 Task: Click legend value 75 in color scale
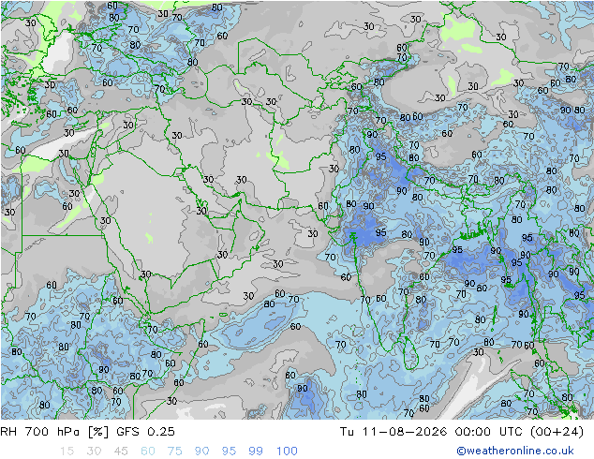point(175,451)
